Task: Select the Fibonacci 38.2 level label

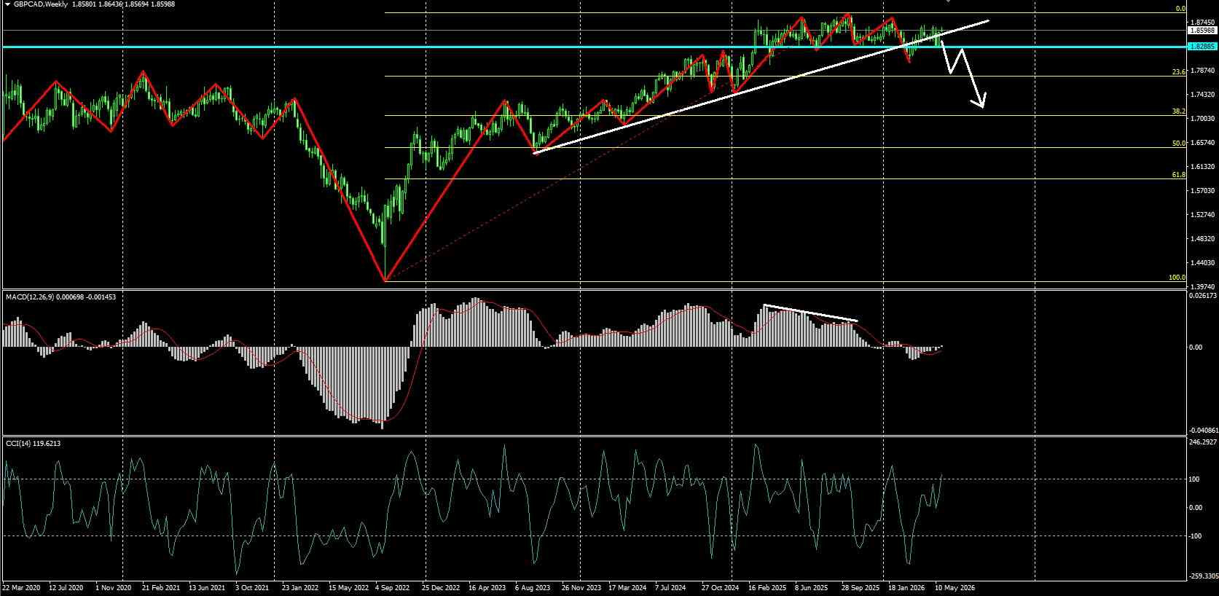Action: (x=1178, y=111)
